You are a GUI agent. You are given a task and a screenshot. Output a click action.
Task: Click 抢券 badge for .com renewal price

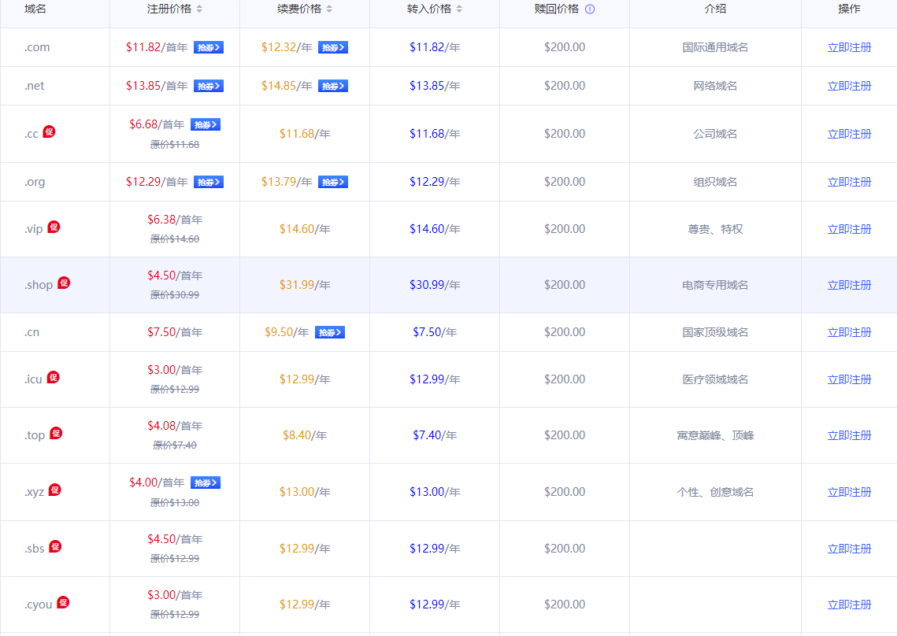click(x=332, y=47)
